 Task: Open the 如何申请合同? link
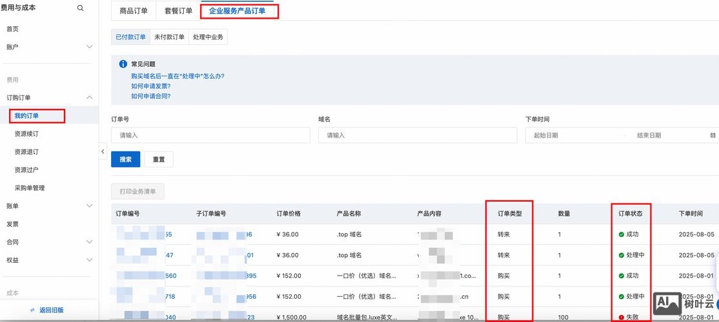[151, 96]
